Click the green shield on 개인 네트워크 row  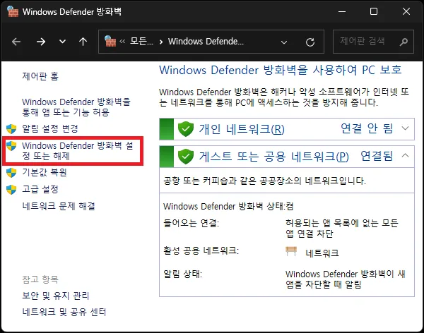pos(186,129)
